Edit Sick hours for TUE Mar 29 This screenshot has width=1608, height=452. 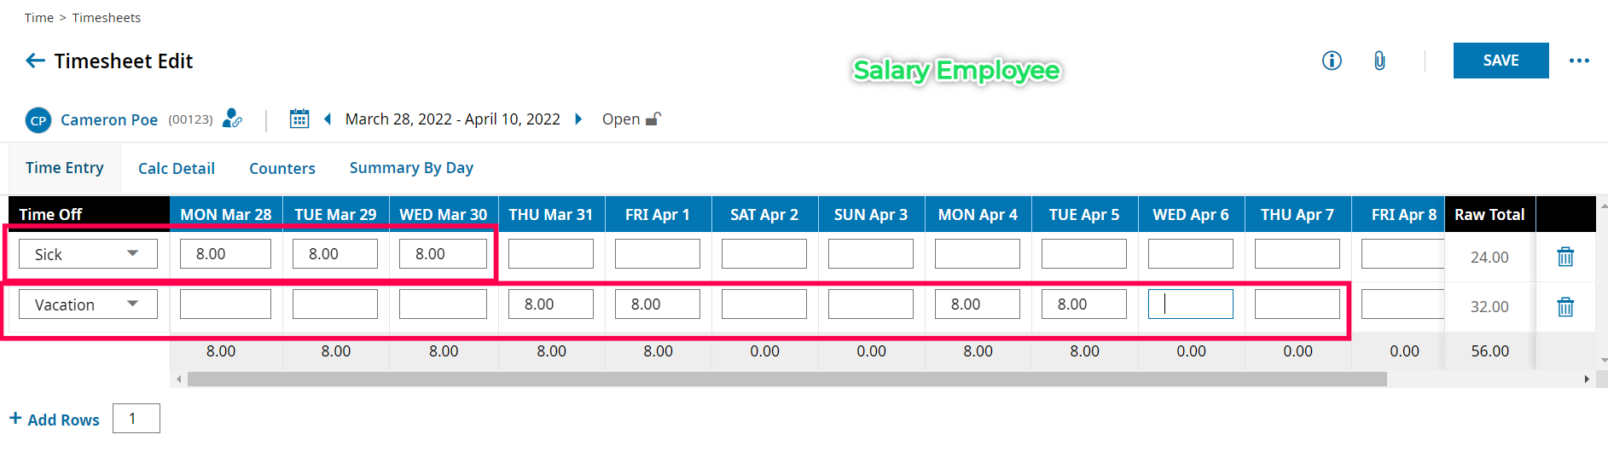click(335, 254)
